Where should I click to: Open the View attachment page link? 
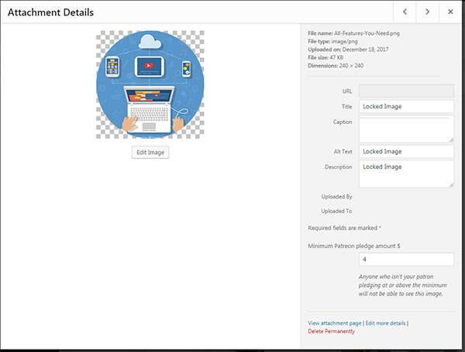[335, 323]
